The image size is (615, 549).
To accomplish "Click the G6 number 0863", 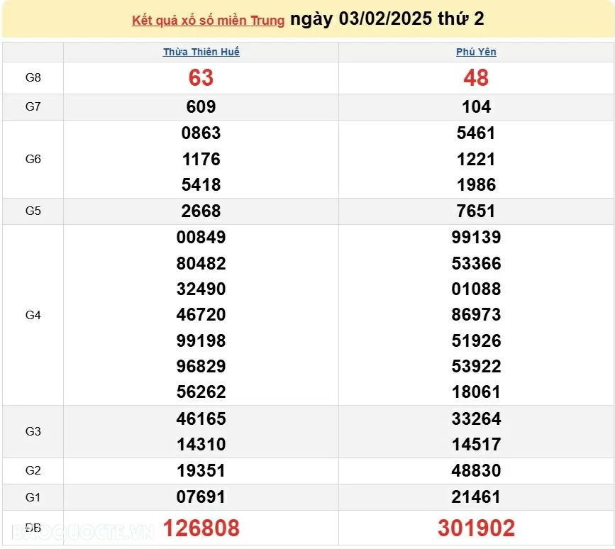I will click(x=201, y=133).
